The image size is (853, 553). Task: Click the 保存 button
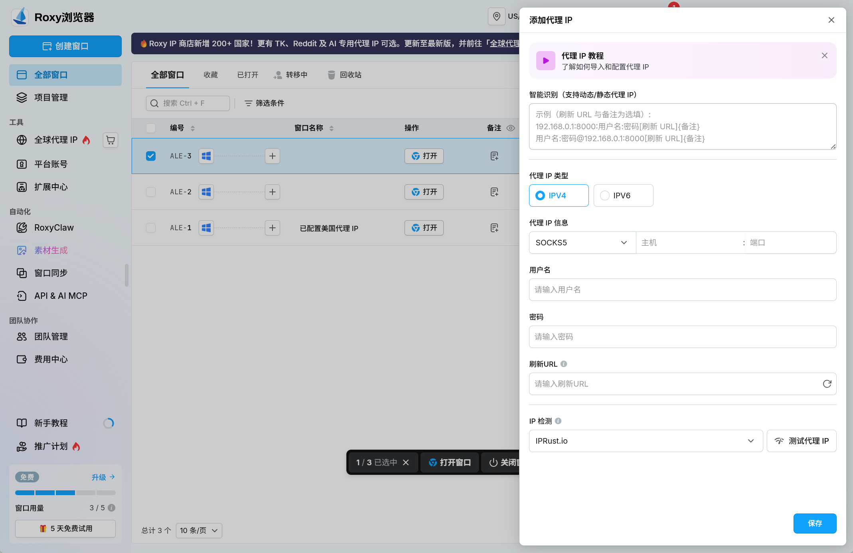815,523
